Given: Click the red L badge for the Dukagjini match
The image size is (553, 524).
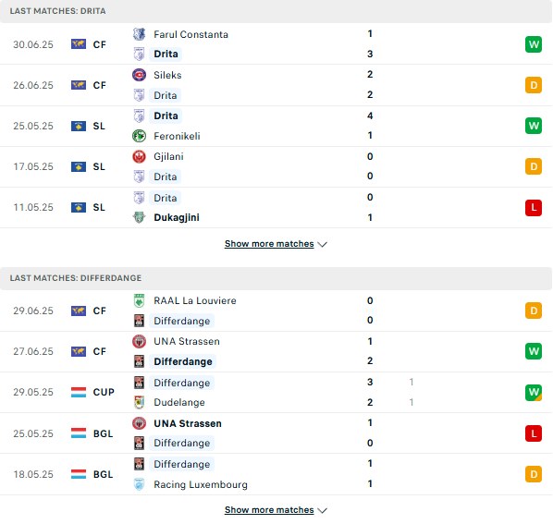Looking at the screenshot, I should (x=534, y=207).
